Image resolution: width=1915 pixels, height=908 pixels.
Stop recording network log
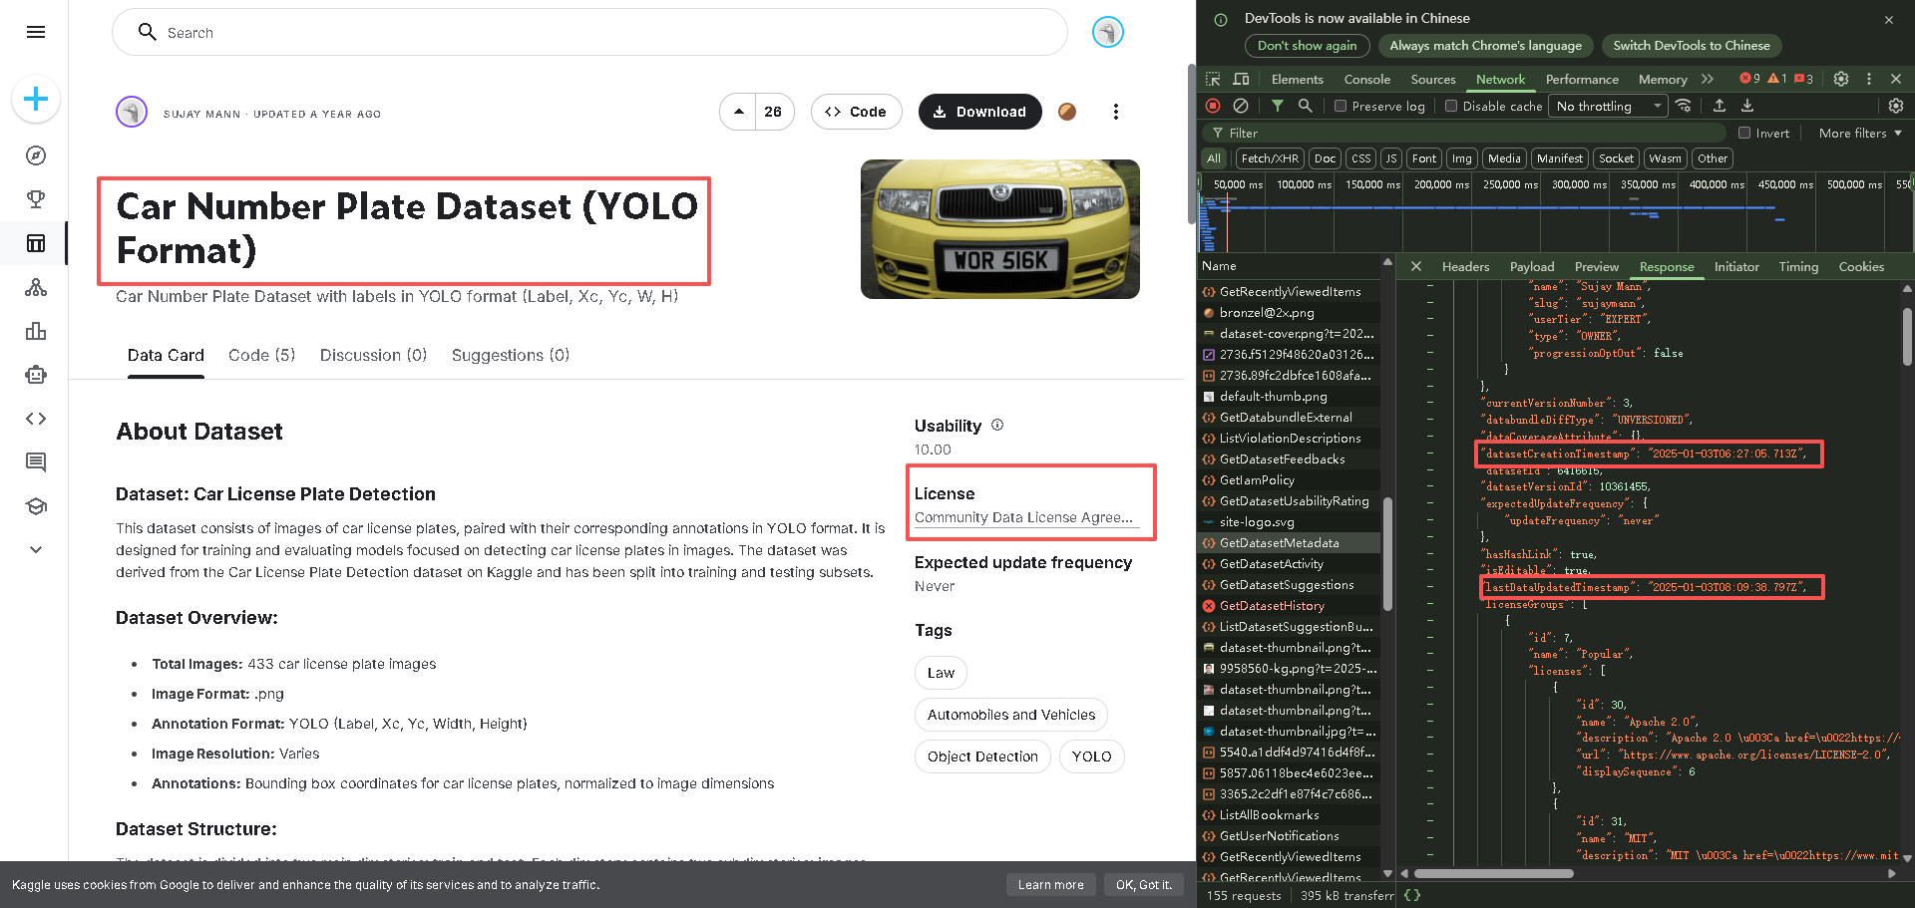click(1213, 106)
